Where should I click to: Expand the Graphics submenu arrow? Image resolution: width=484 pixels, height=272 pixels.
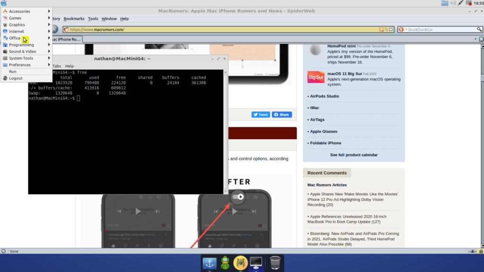[49, 25]
